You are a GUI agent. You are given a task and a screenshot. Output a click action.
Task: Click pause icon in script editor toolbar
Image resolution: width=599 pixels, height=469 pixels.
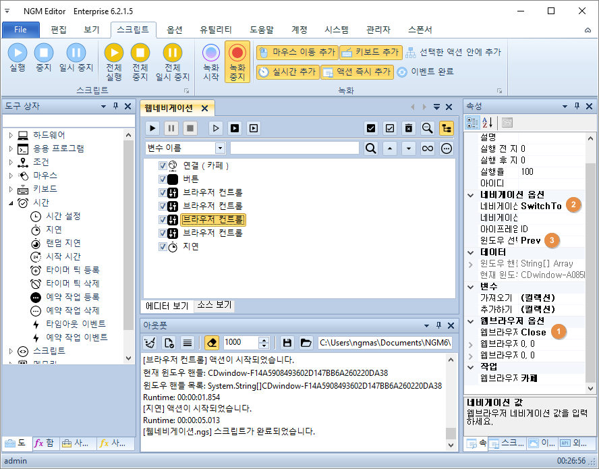pyautogui.click(x=171, y=128)
